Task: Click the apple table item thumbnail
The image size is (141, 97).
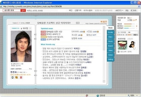Action: pos(122,45)
